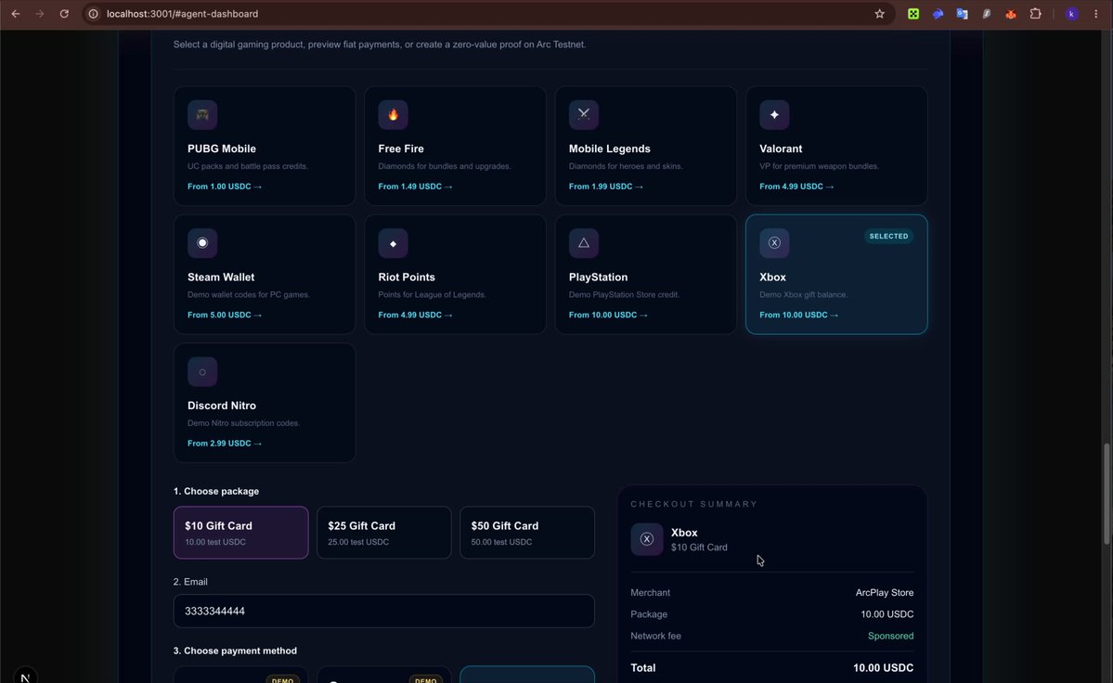Click the CHECKOUT SUMMARY heading
The image size is (1113, 683).
(694, 504)
